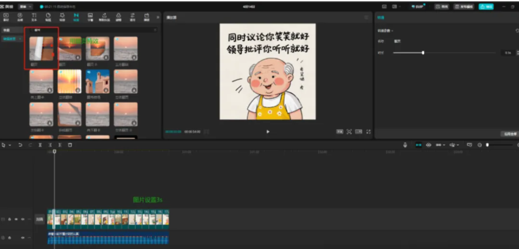This screenshot has height=249, width=519.
Task: Enter fullscreen preview with the expand icon
Action: [368, 132]
